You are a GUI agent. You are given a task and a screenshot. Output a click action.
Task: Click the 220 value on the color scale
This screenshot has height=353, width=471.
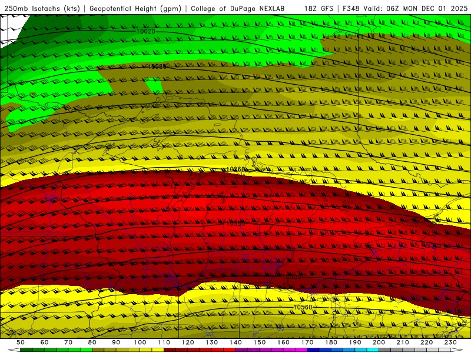(427, 342)
